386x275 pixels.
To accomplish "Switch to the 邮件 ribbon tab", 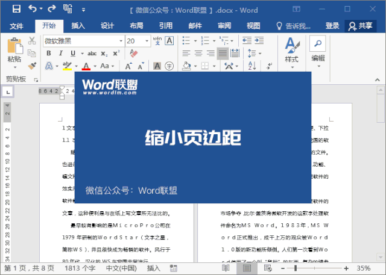I will click(x=195, y=26).
